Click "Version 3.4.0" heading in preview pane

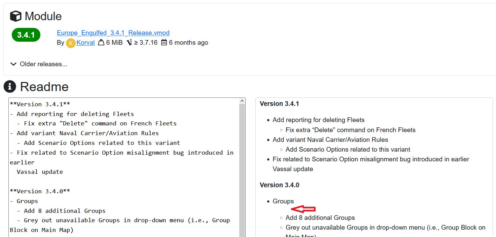click(x=279, y=185)
